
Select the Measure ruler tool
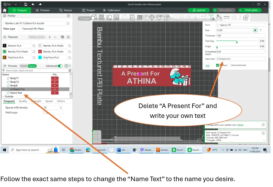click(227, 17)
